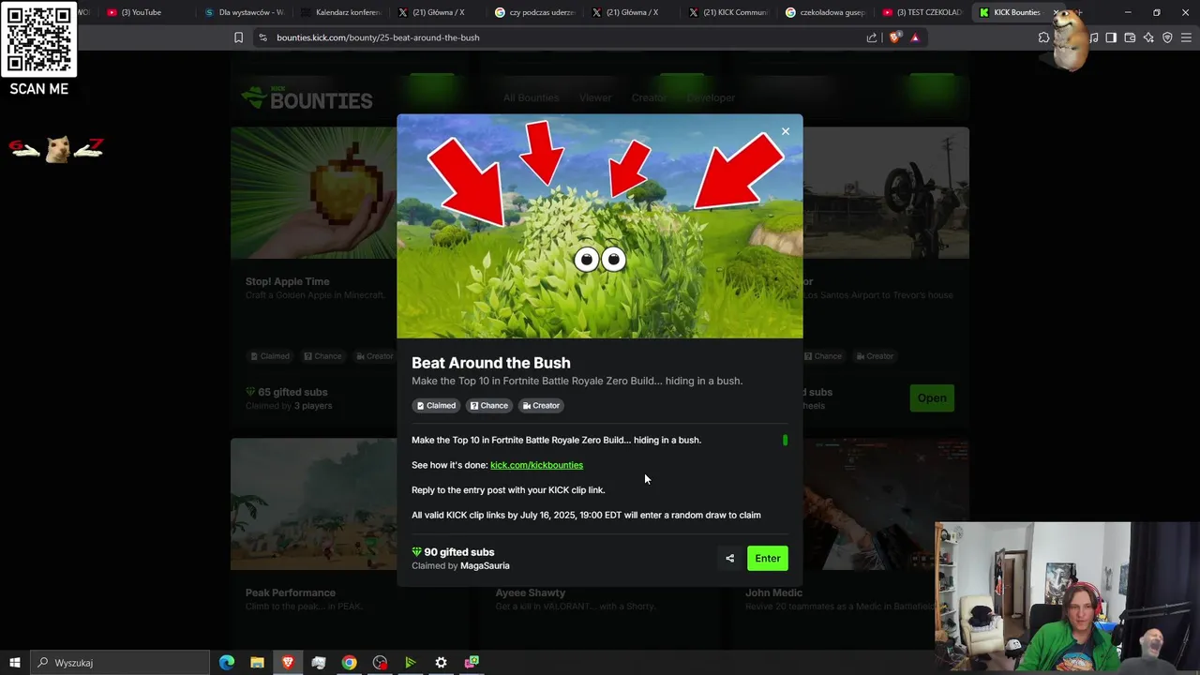Select the Chance tag in the popup
This screenshot has width=1200, height=675.
tap(488, 406)
